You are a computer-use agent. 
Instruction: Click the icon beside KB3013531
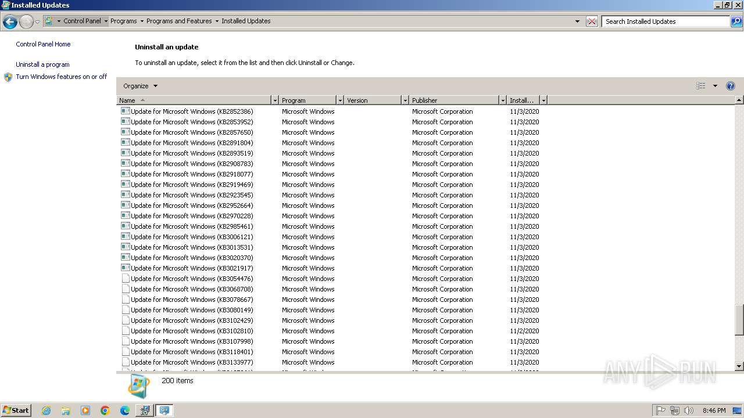[x=125, y=247]
